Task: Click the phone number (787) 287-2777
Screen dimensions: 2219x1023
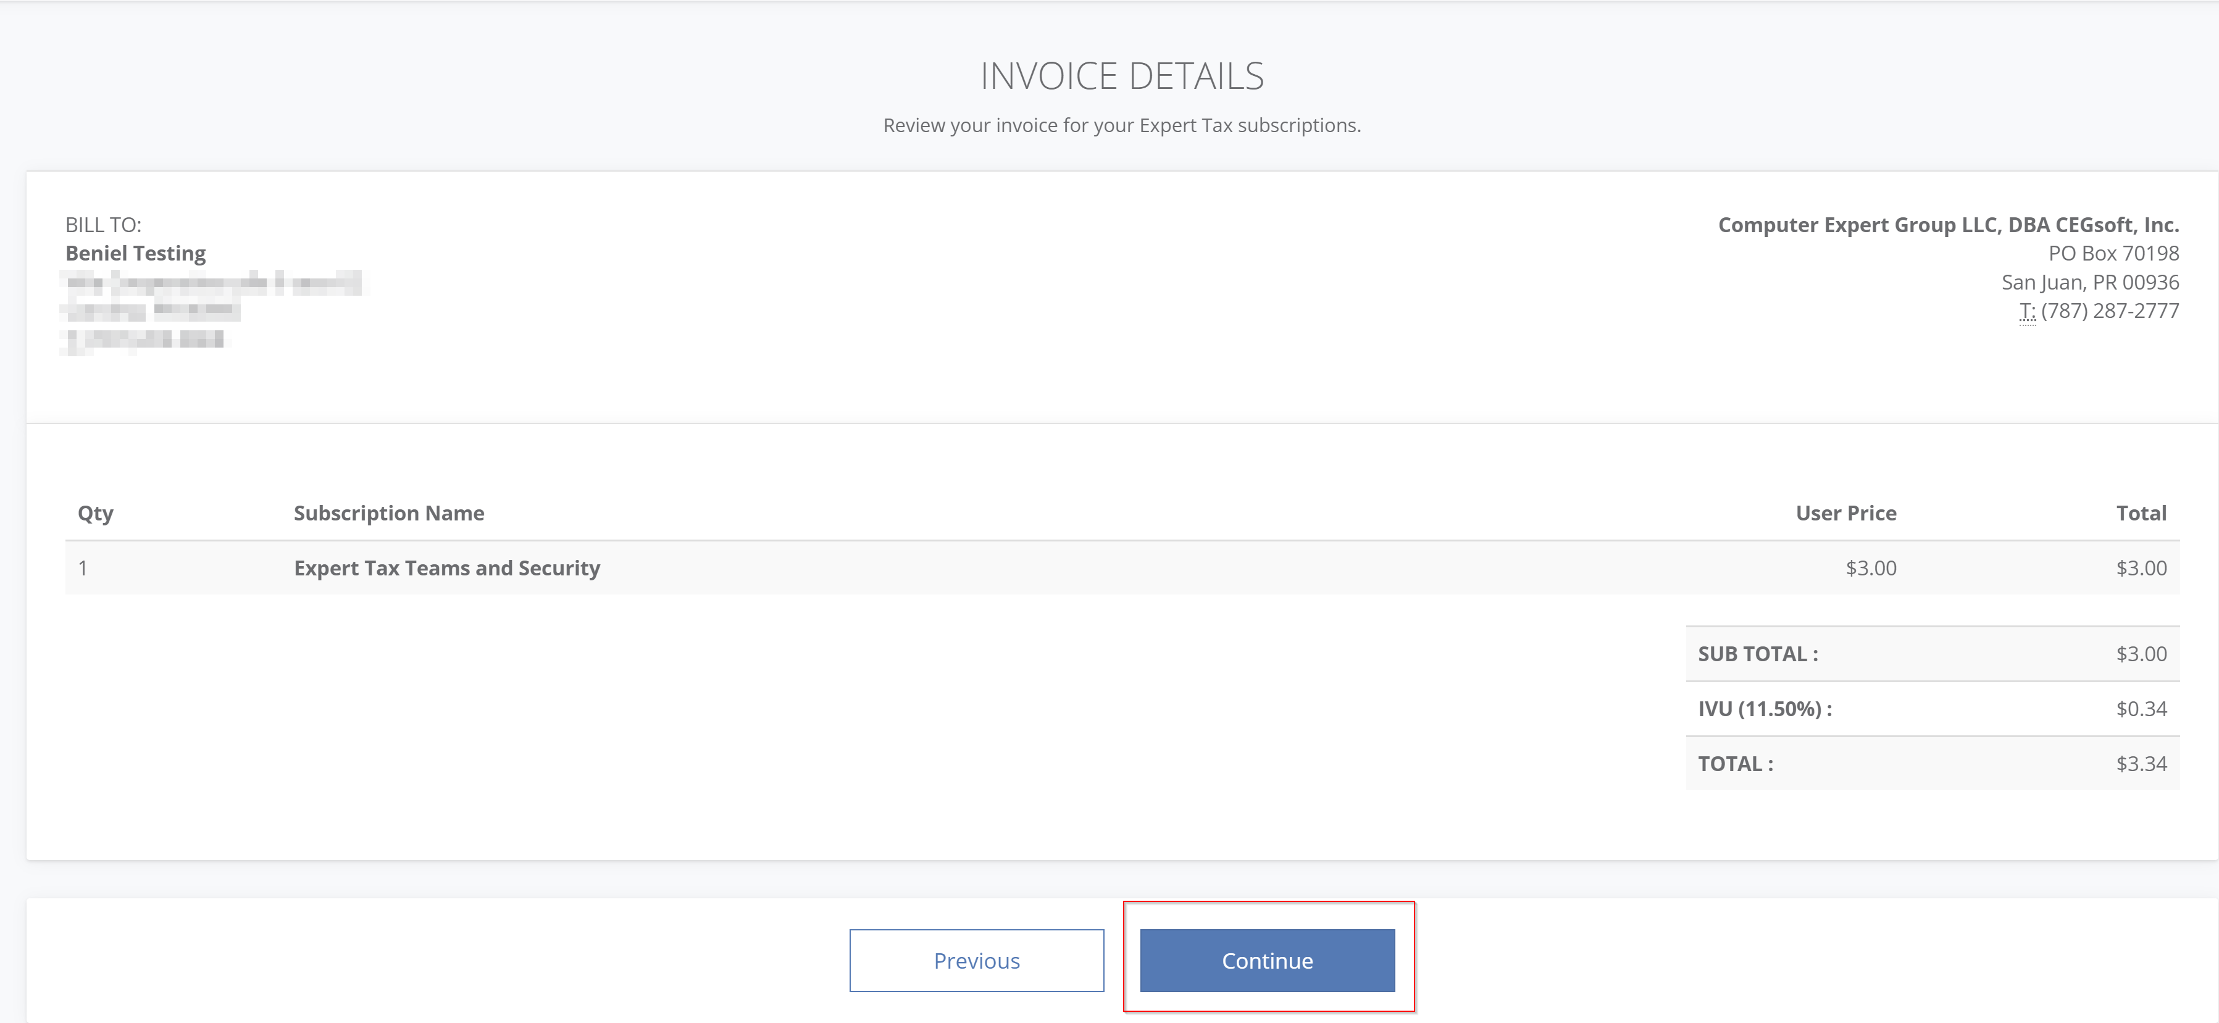Action: 2110,311
